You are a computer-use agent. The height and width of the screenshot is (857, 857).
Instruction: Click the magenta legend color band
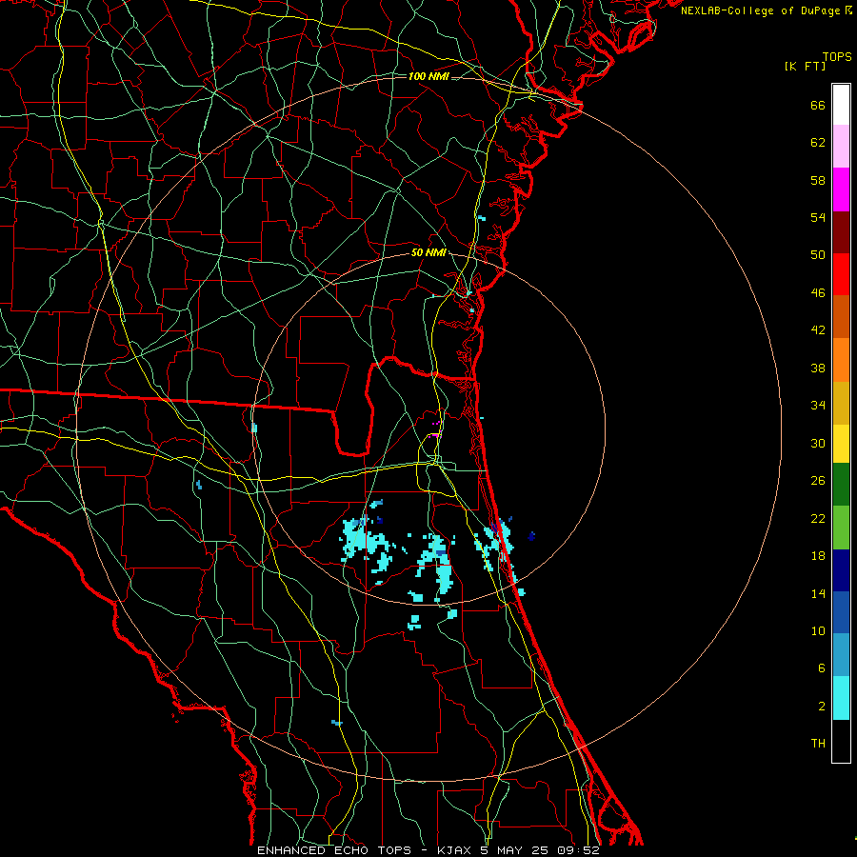841,189
